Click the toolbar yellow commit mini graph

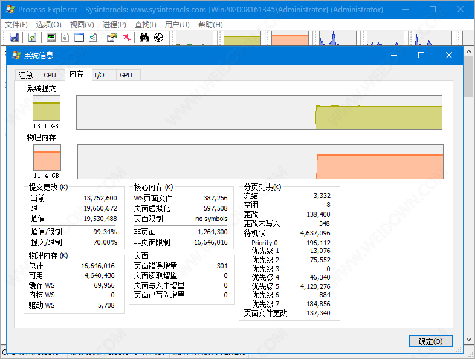pyautogui.click(x=242, y=38)
